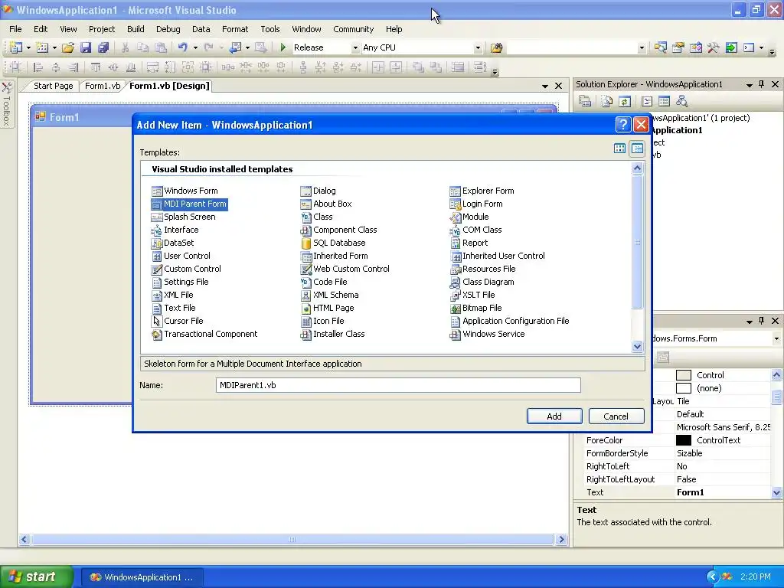Click the taskbar clock 2:20 PM
Image resolution: width=784 pixels, height=588 pixels.
tap(756, 577)
